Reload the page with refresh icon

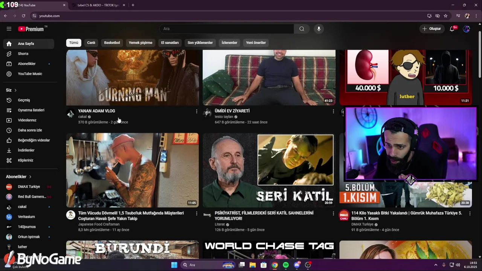point(23,16)
